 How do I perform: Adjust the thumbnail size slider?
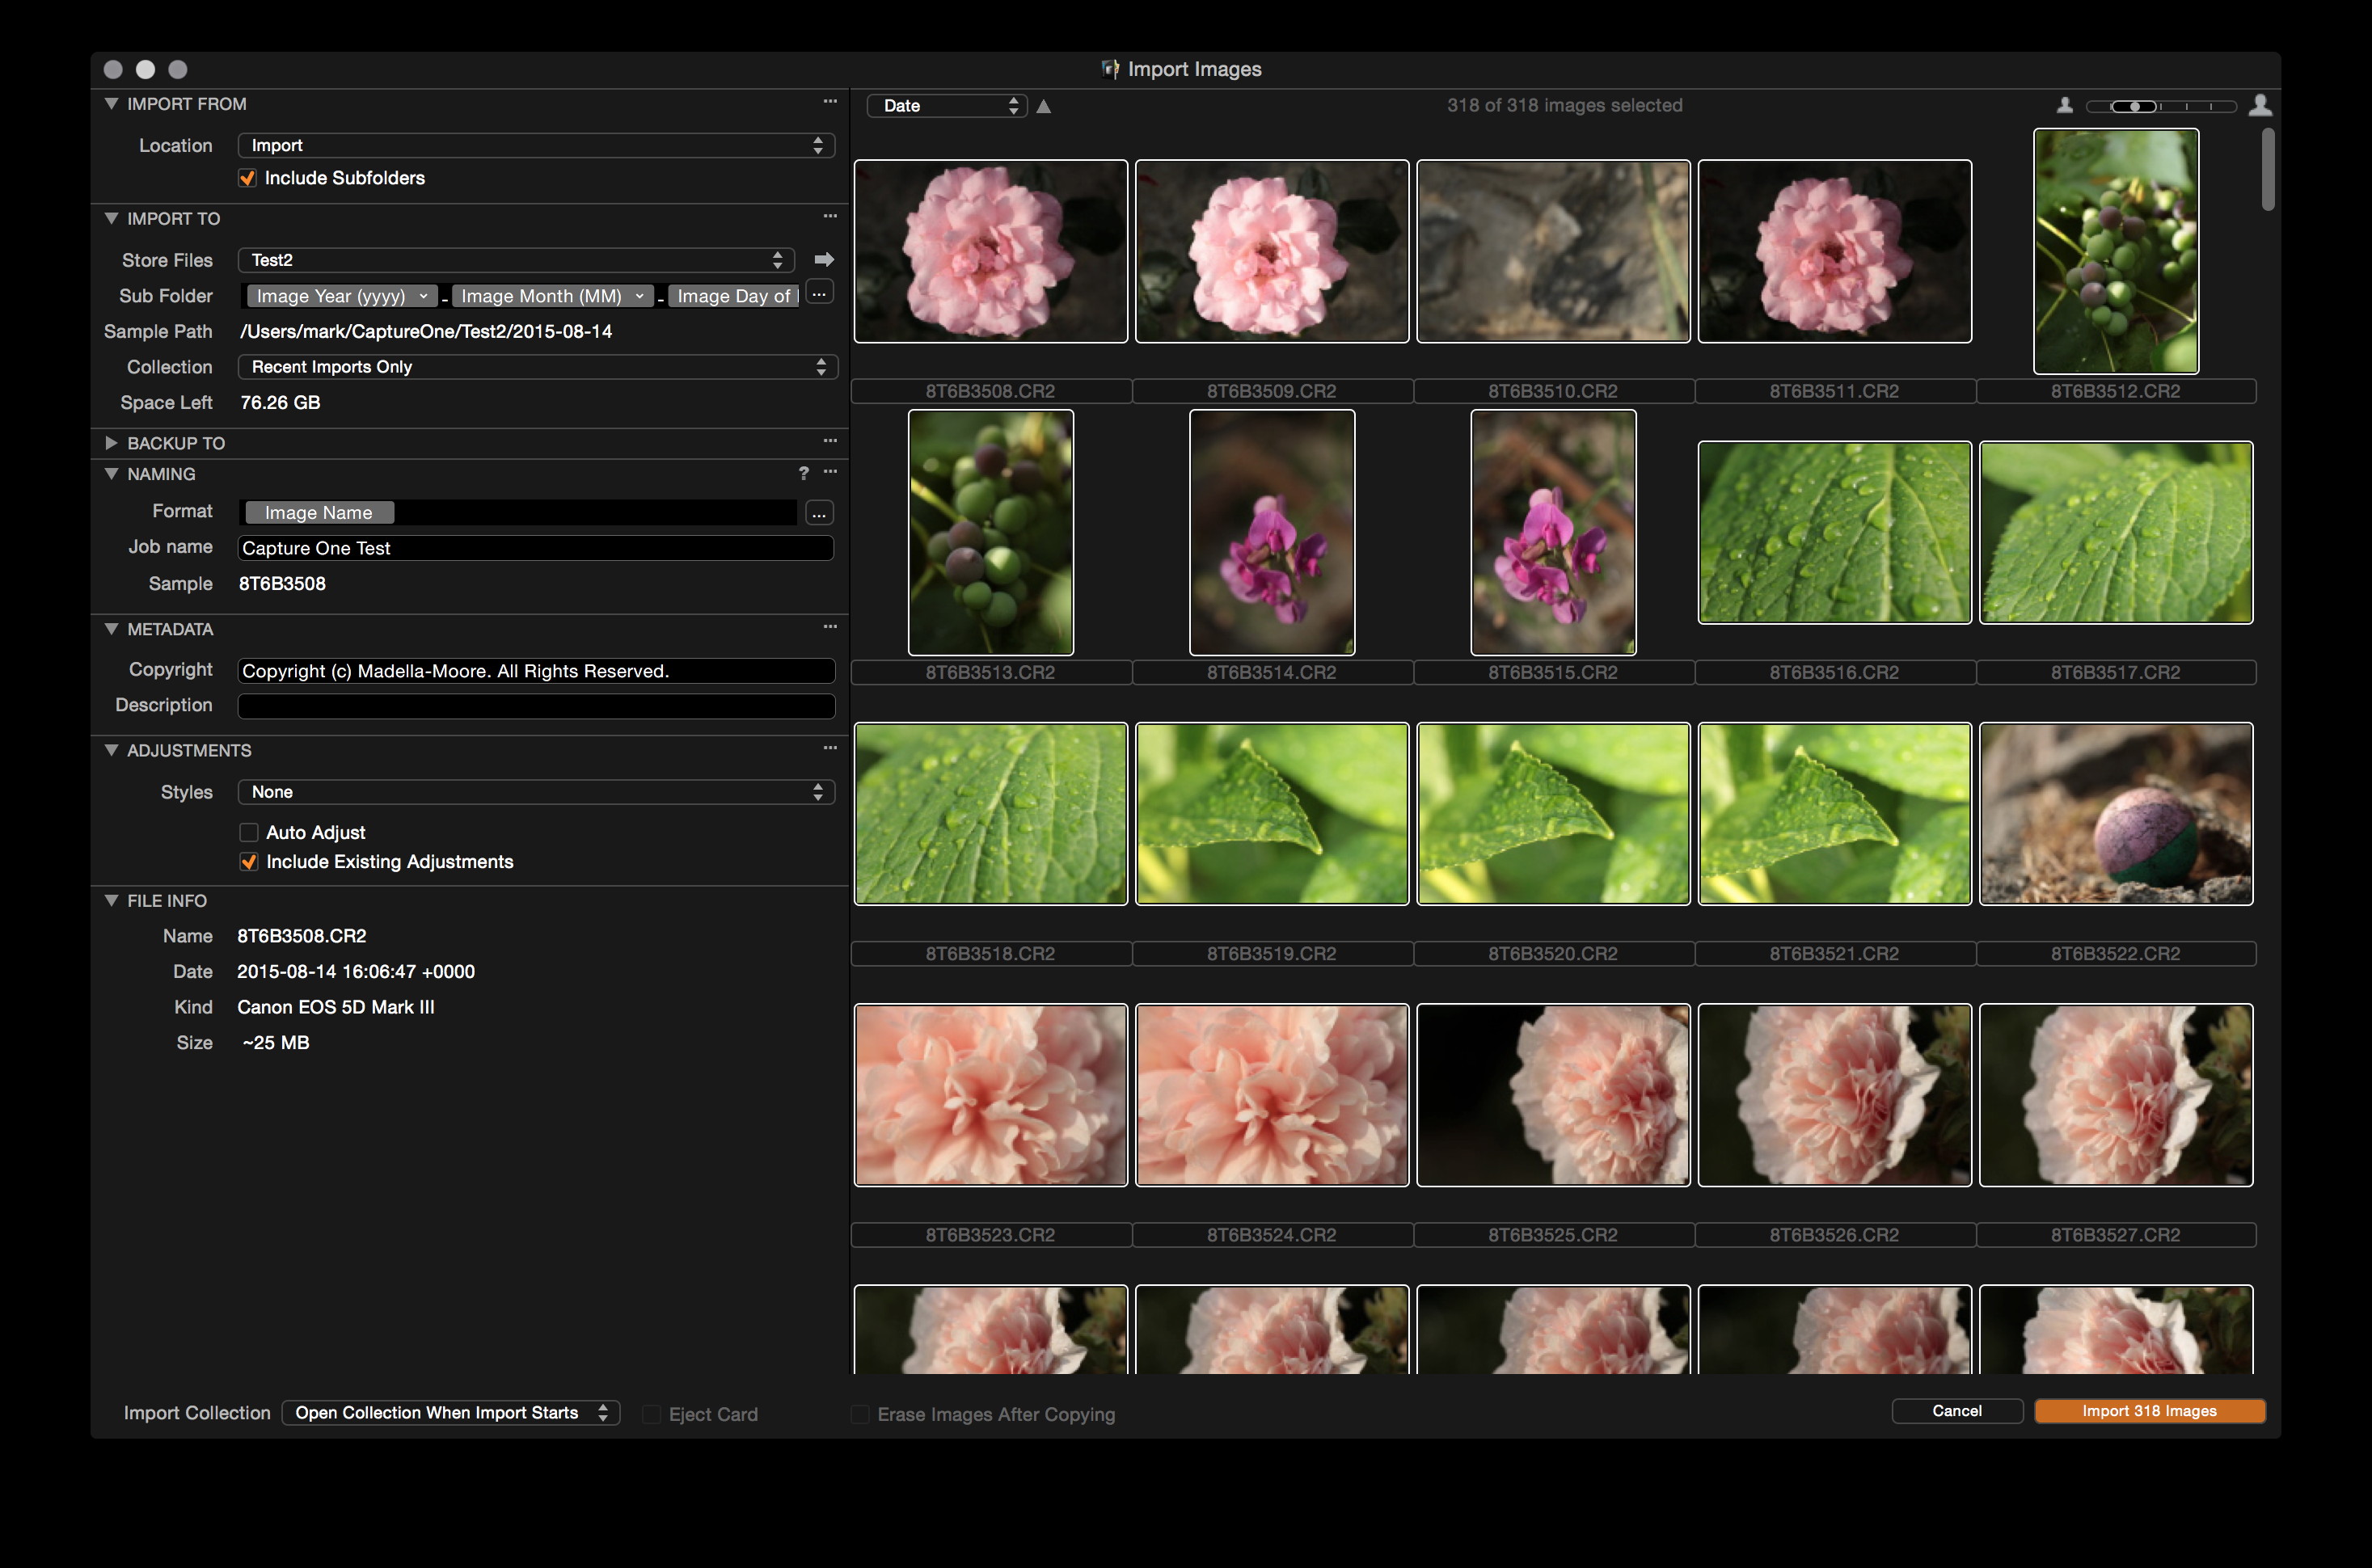(2135, 106)
